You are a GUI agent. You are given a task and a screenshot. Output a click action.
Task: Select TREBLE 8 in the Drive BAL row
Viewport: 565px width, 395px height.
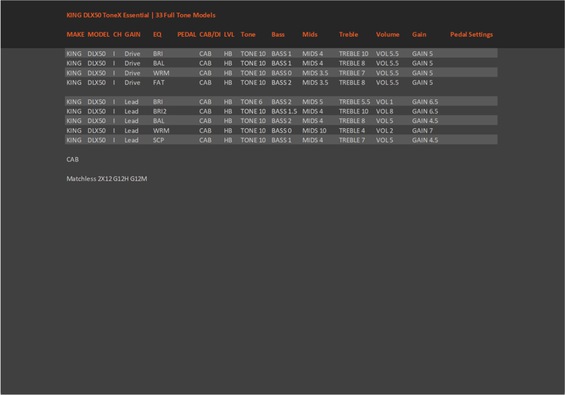tap(351, 63)
